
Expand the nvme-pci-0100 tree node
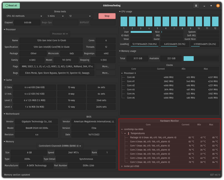122,166
